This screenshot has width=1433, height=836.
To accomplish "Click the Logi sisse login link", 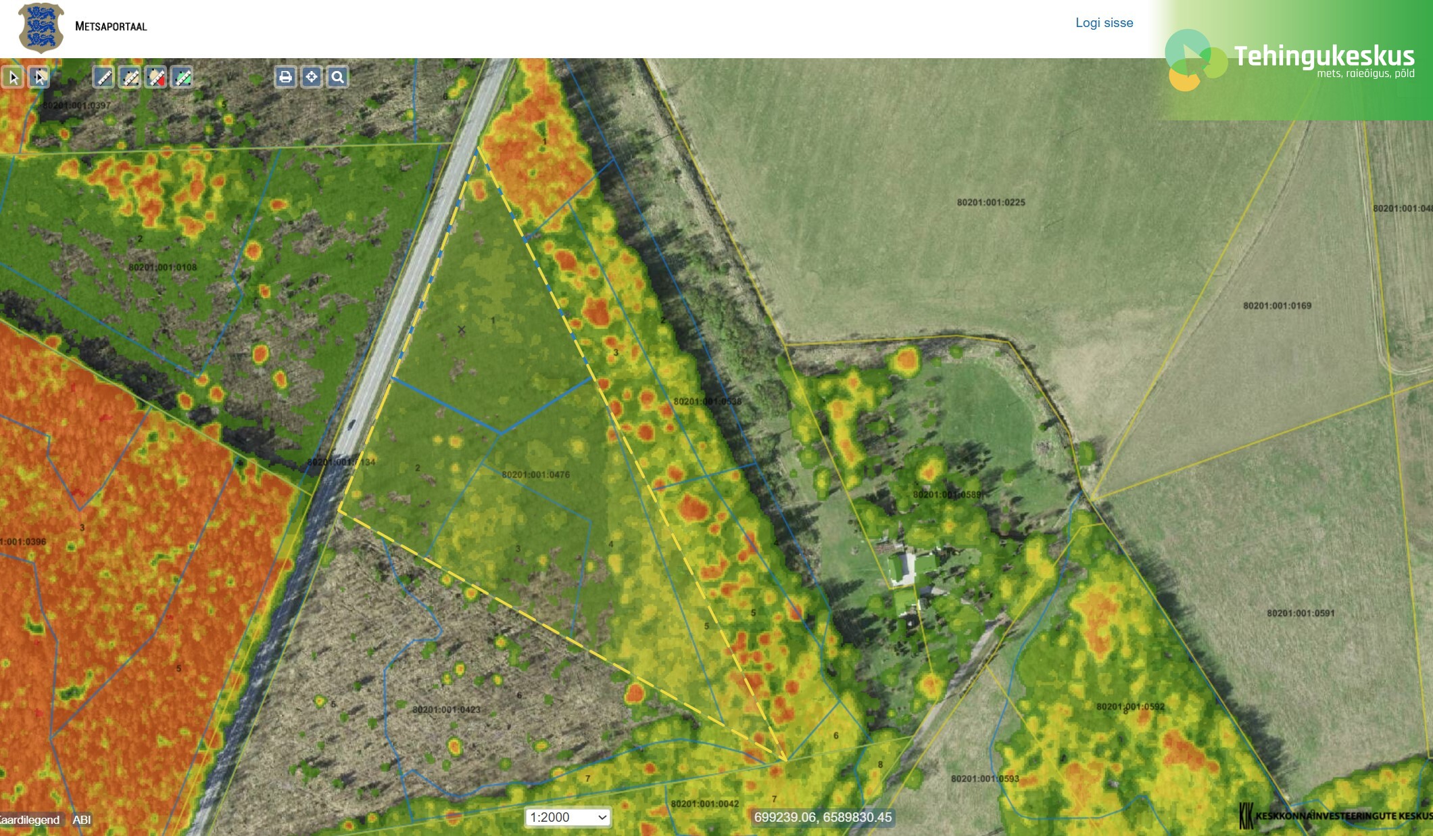I will [x=1104, y=23].
